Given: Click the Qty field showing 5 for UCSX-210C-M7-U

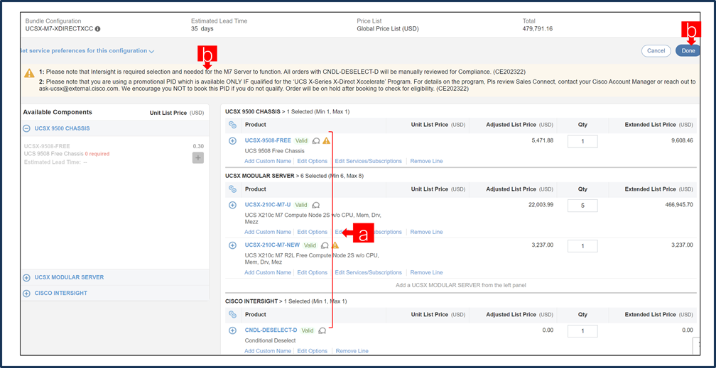Looking at the screenshot, I should point(582,206).
